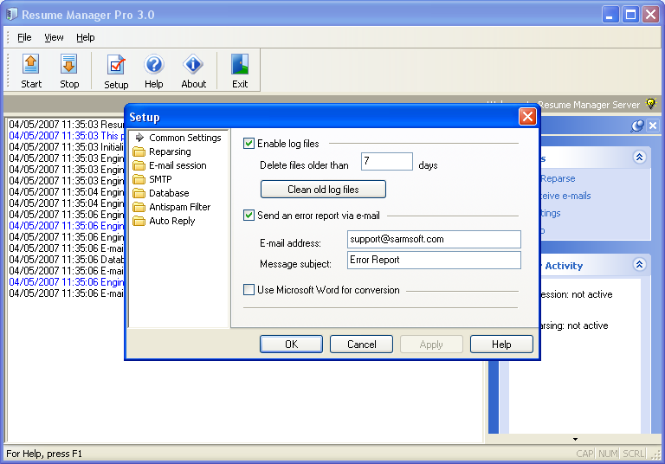The width and height of the screenshot is (665, 464).
Task: Toggle Send an error report via e-mail
Action: [249, 215]
